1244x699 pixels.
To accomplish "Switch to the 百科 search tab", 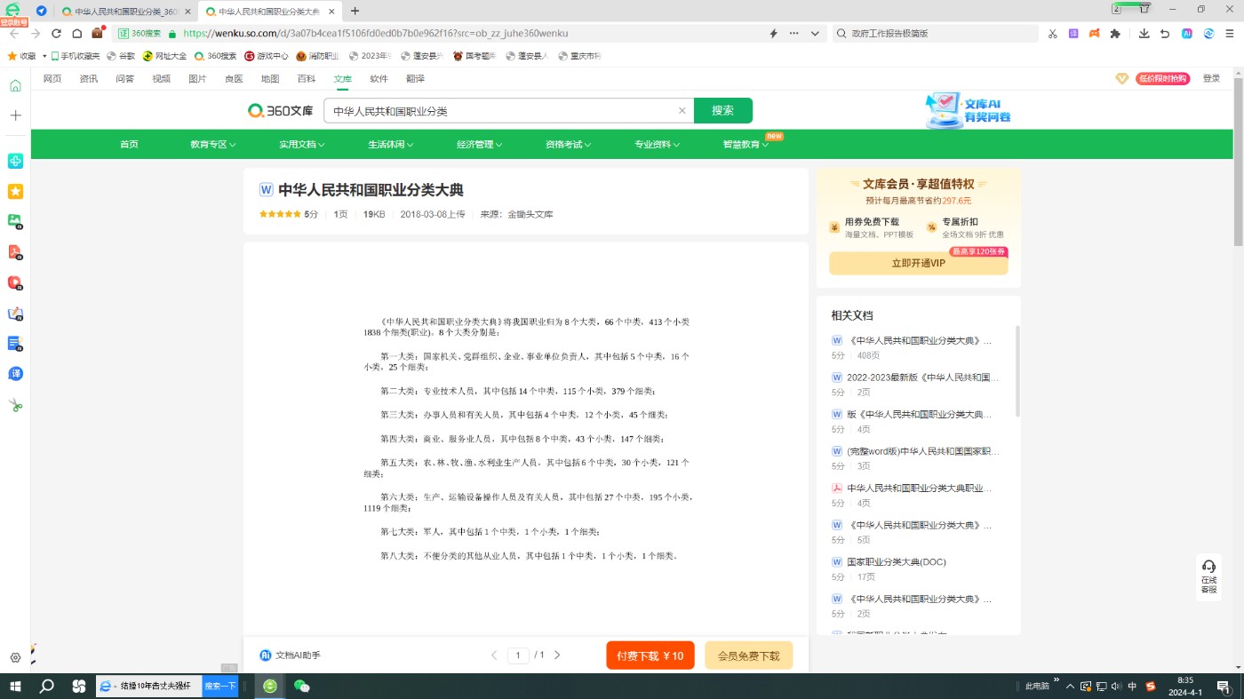I will [x=306, y=78].
